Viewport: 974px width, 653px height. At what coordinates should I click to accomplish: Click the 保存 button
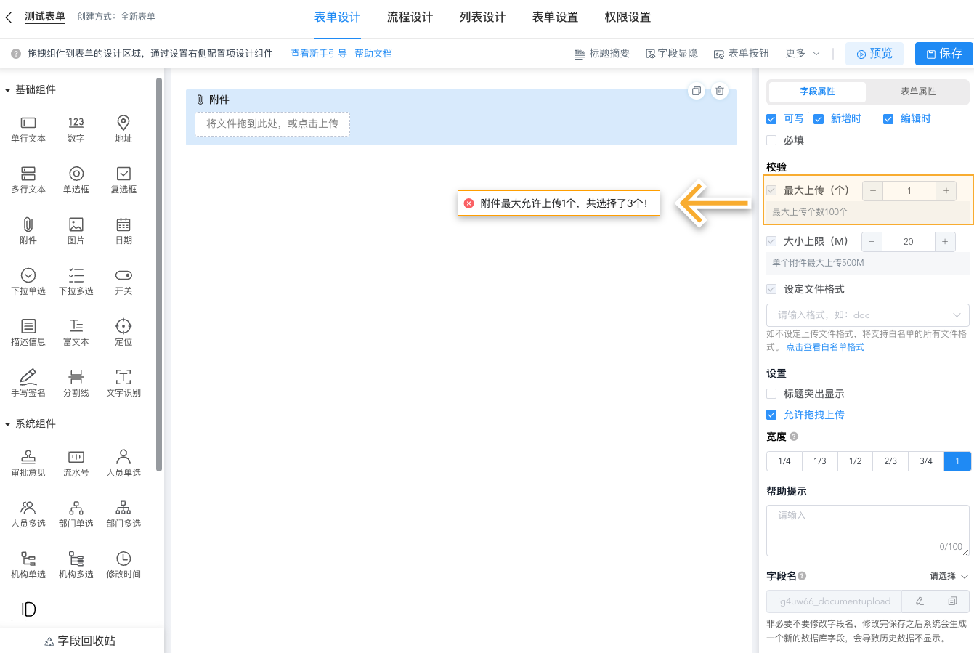tap(943, 53)
